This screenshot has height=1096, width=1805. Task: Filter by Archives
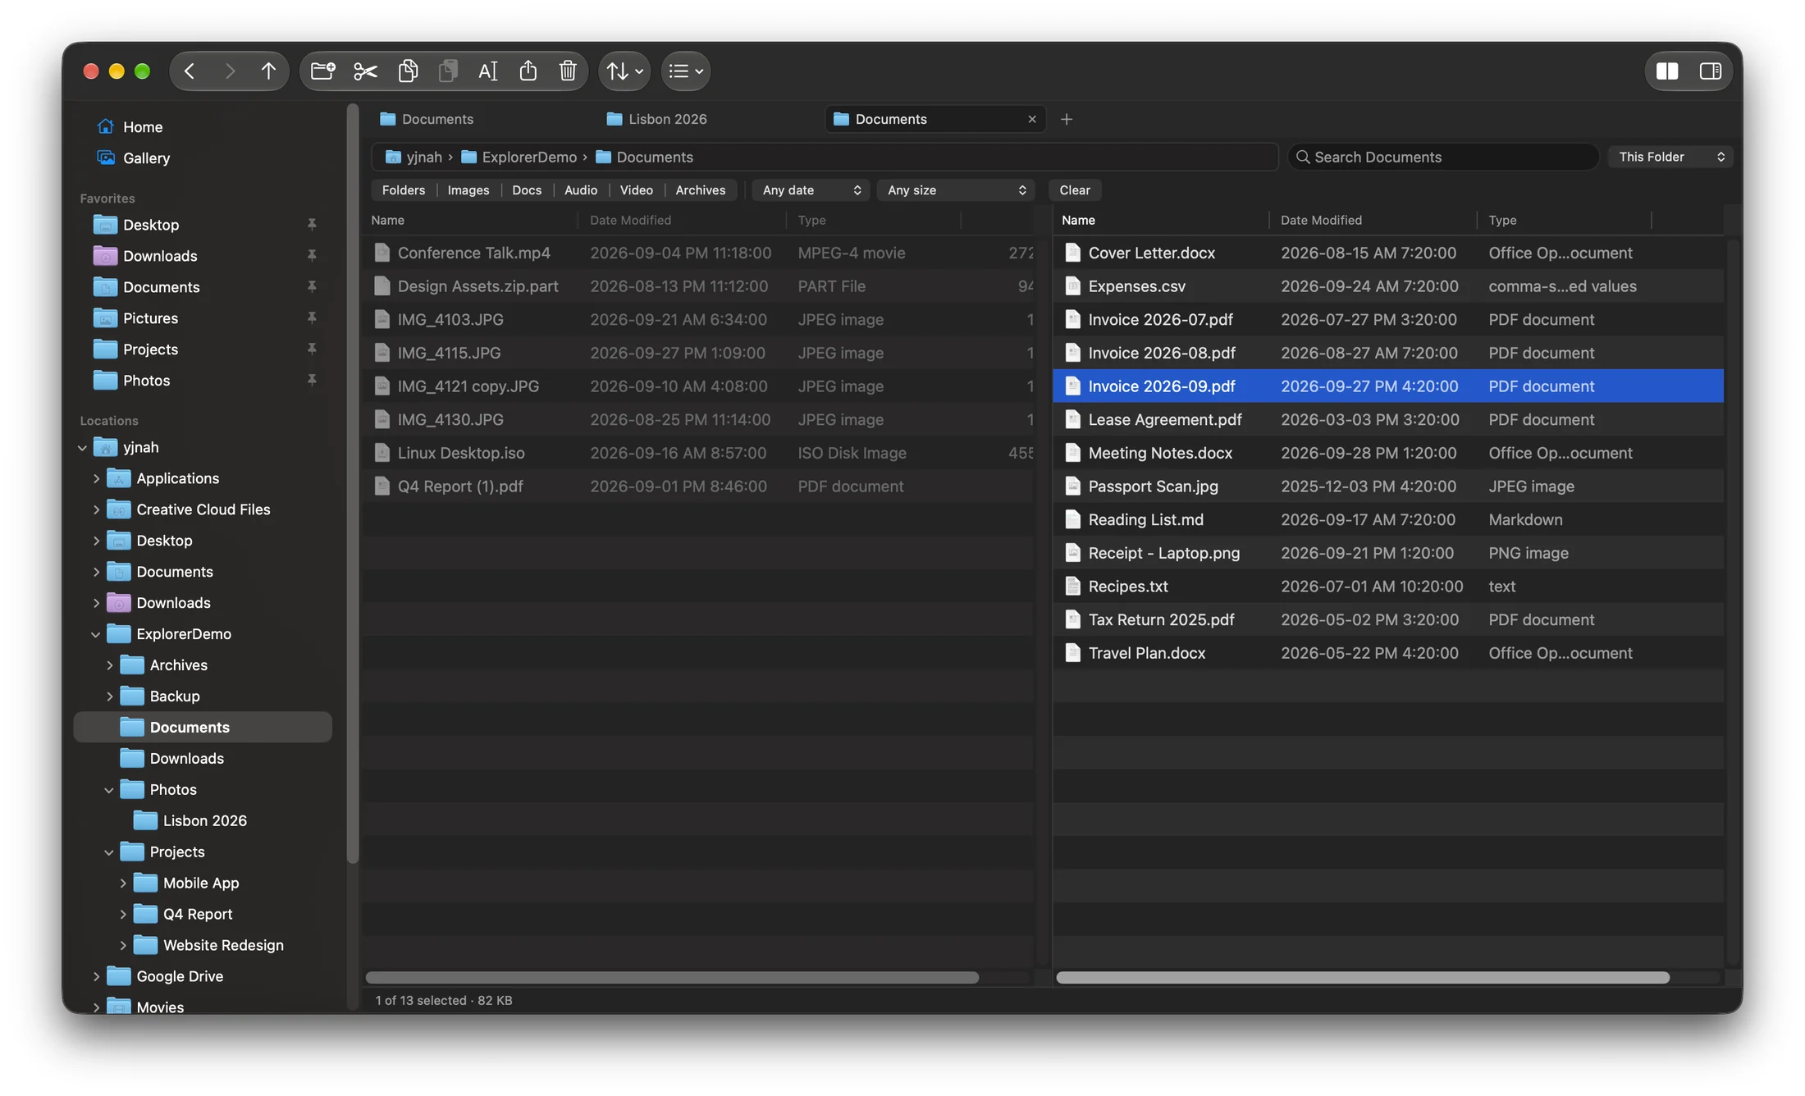701,190
